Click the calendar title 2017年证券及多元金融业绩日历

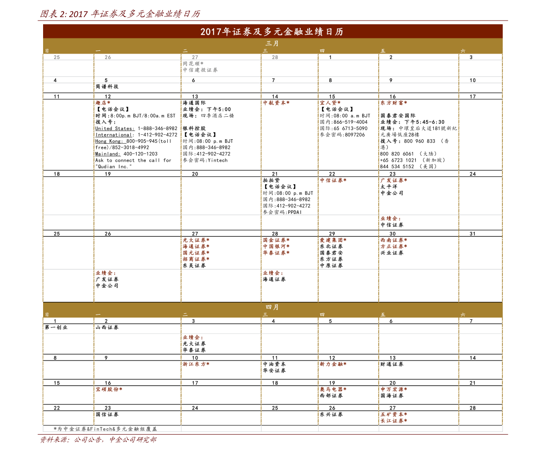272,32
